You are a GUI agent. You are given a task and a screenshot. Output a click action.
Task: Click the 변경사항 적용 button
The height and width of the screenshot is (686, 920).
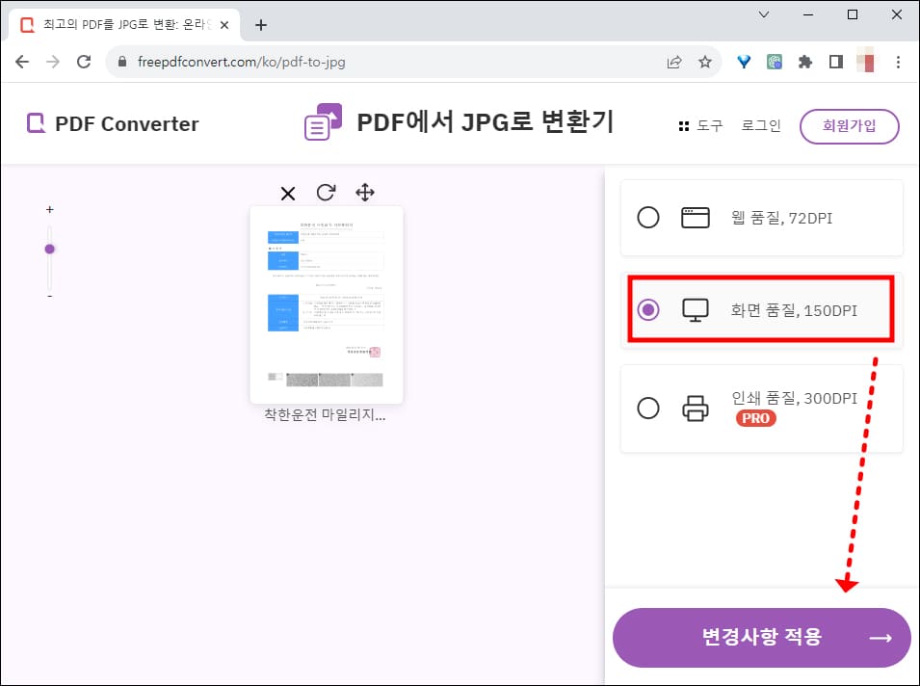pos(761,638)
